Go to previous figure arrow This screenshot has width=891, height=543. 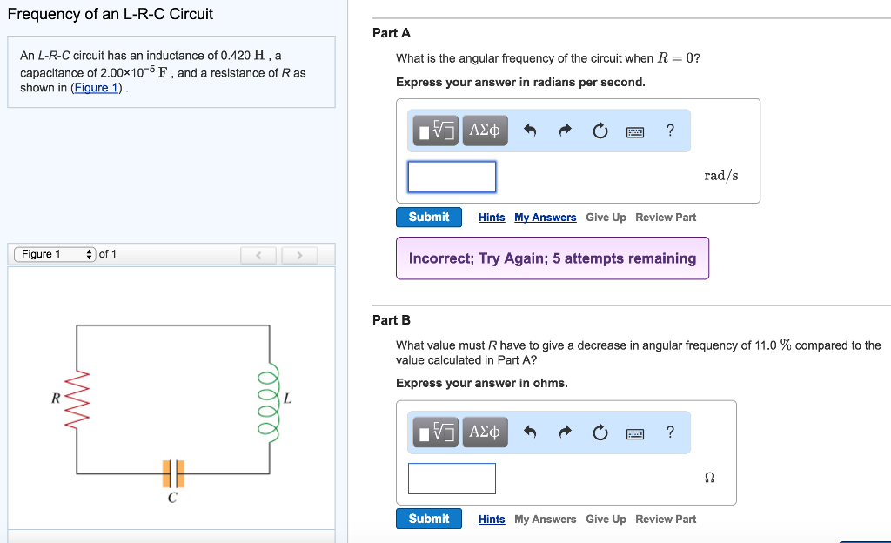point(258,255)
